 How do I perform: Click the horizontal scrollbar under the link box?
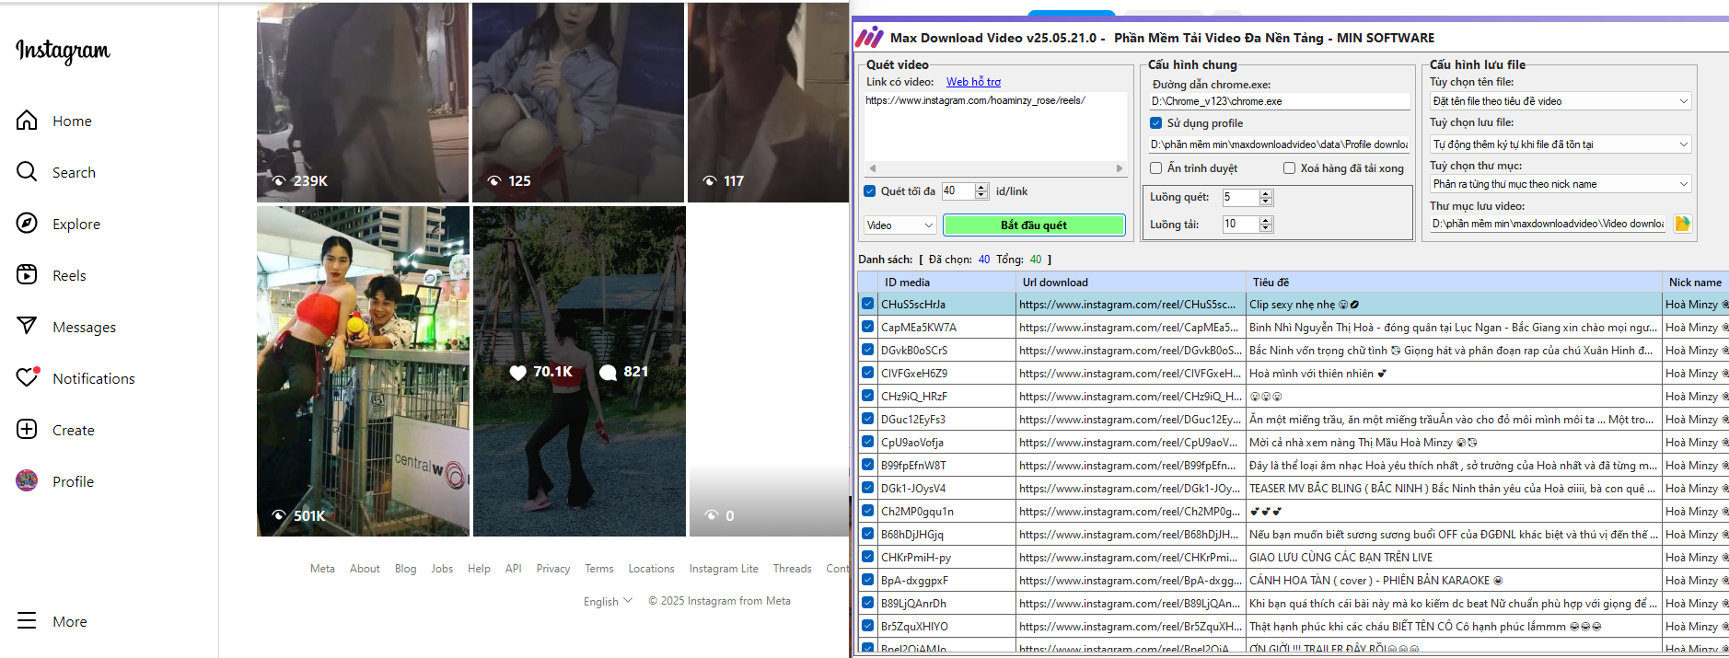pyautogui.click(x=994, y=168)
